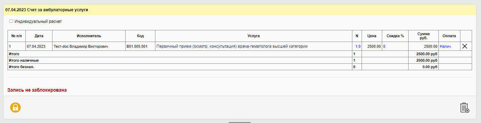This screenshot has height=123, width=481.
Task: Click the Услуга column header
Action: tap(254, 36)
